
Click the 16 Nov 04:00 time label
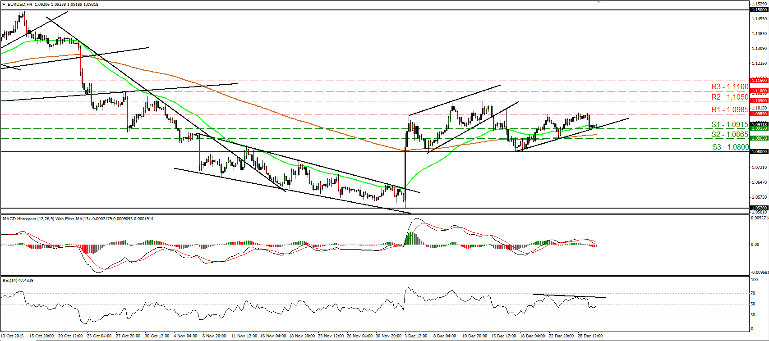(273, 336)
